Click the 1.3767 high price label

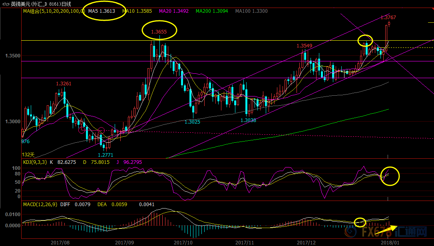(x=388, y=18)
